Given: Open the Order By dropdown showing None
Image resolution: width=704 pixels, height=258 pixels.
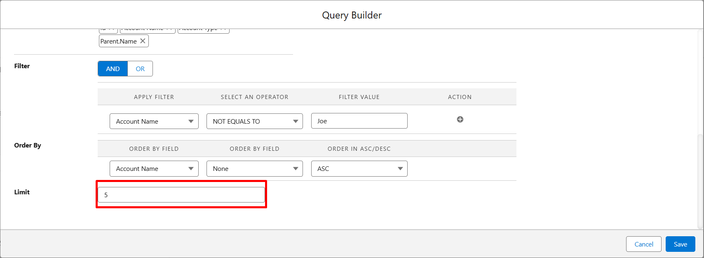Looking at the screenshot, I should coord(254,169).
